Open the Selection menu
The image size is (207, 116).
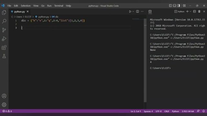tap(26, 6)
